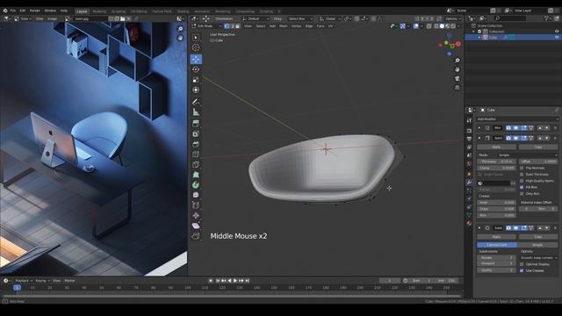Choose the purple Shear tool

pyautogui.click(x=196, y=226)
